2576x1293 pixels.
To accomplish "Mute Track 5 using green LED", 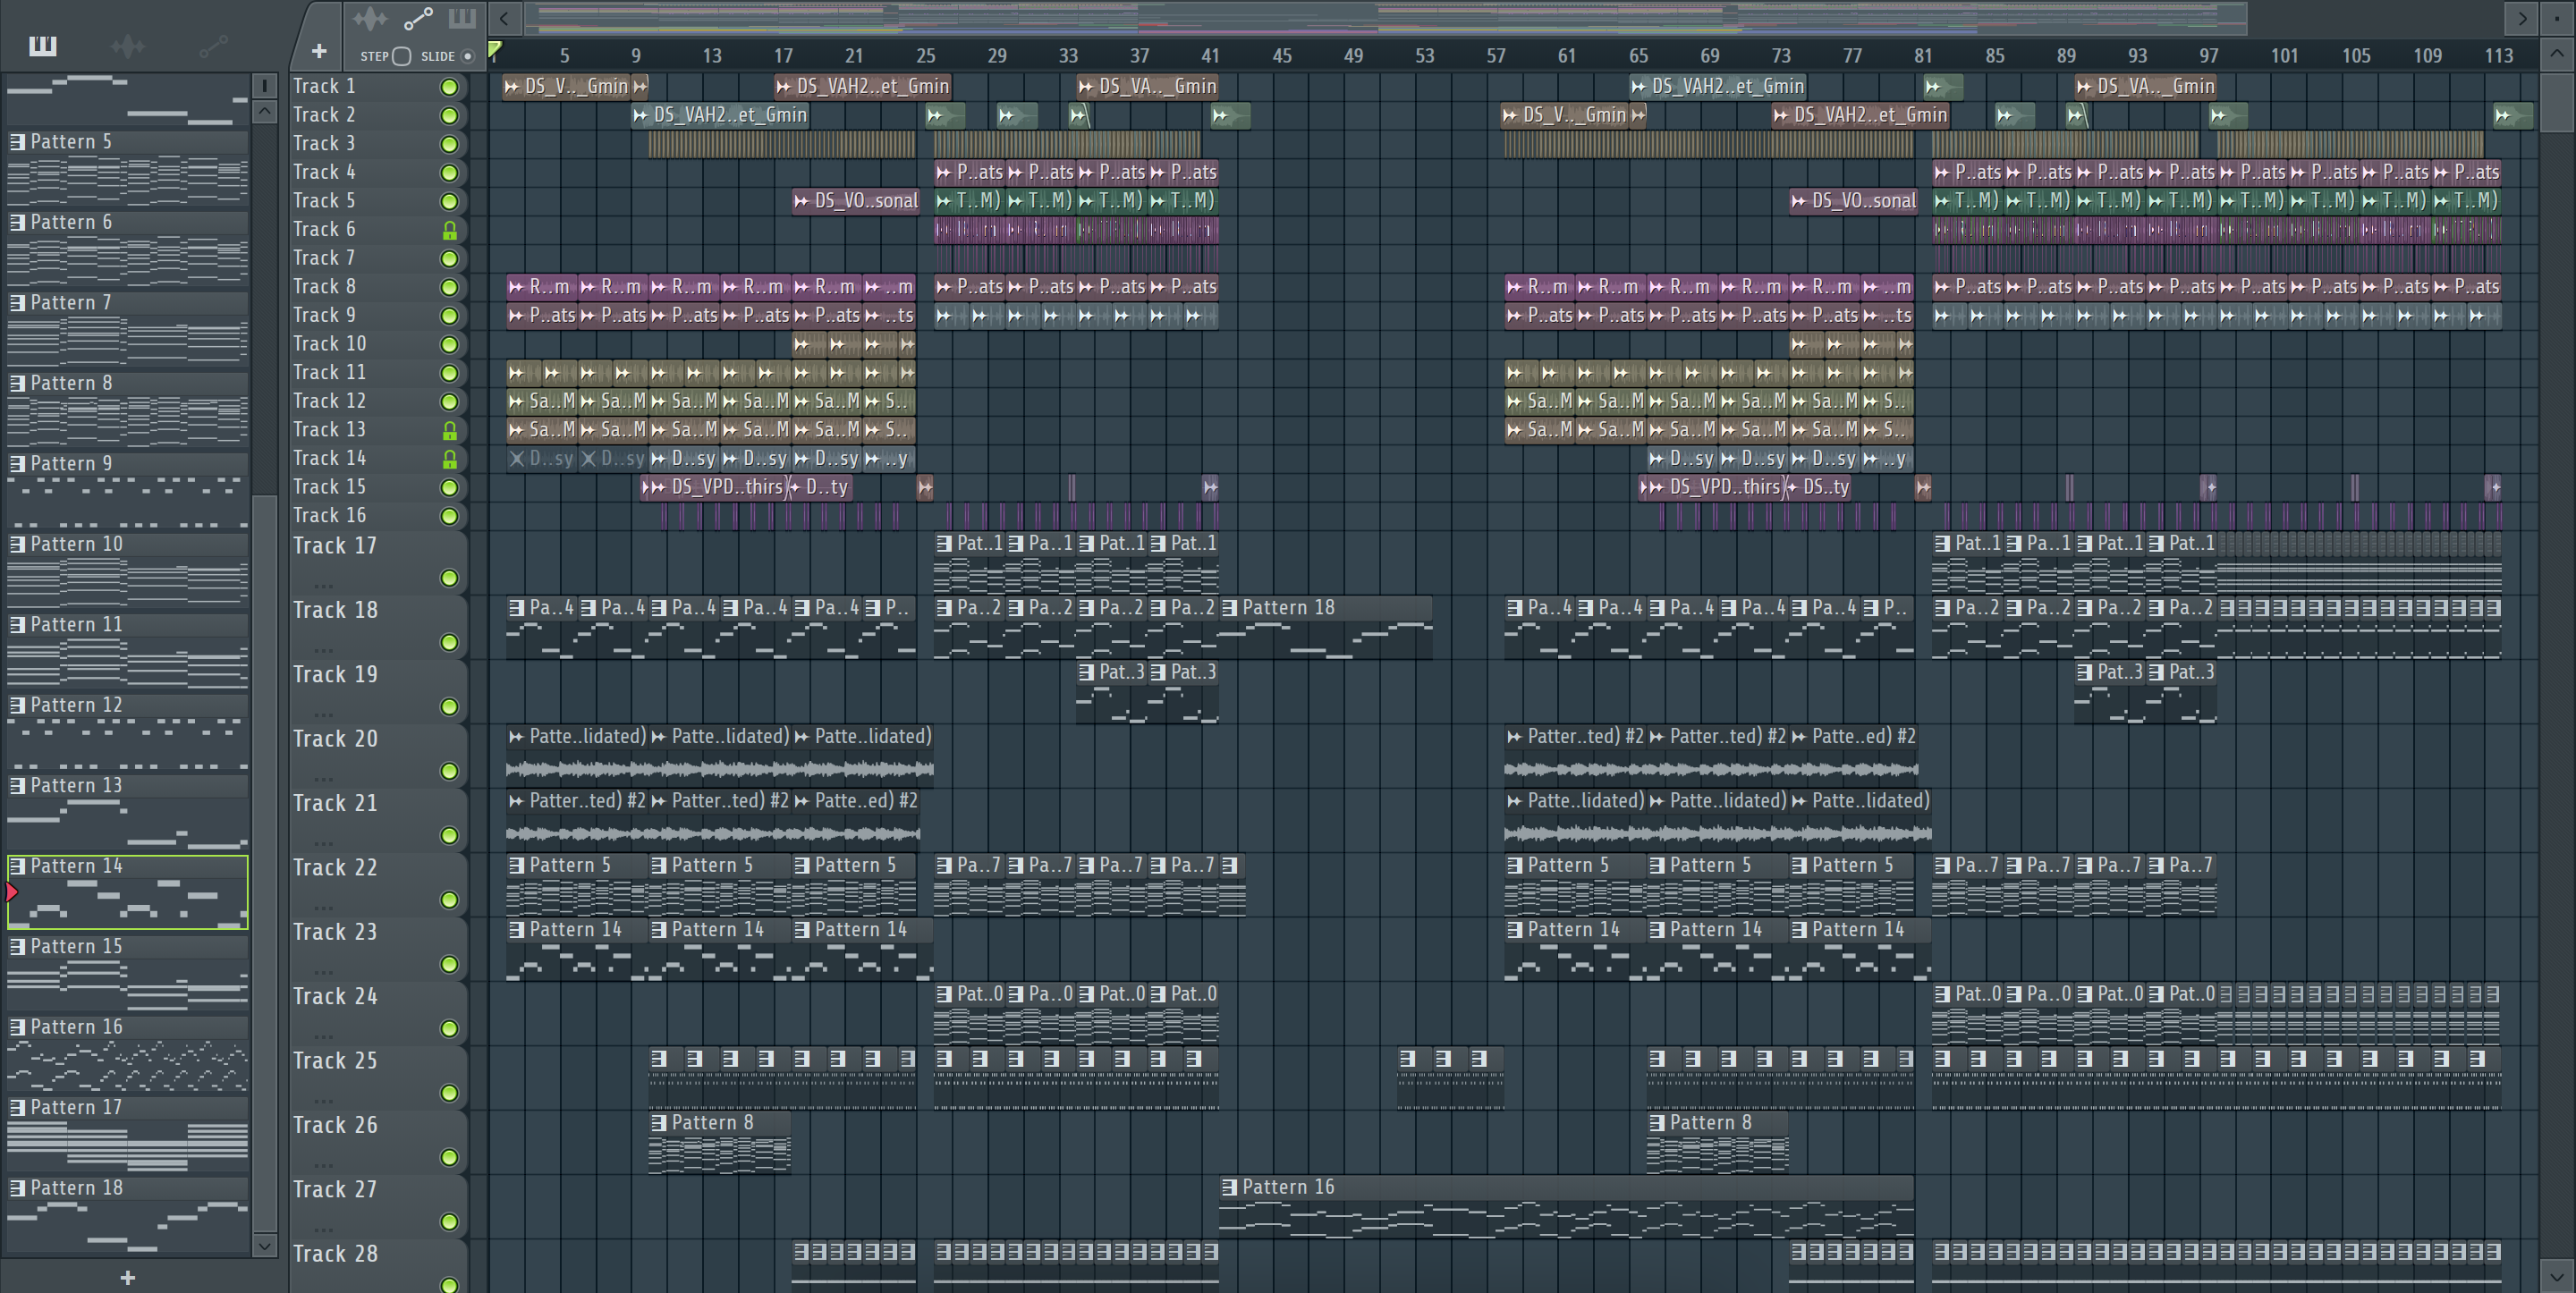I will coord(449,201).
